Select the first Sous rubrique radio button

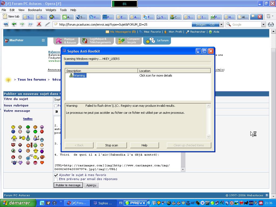56,106
